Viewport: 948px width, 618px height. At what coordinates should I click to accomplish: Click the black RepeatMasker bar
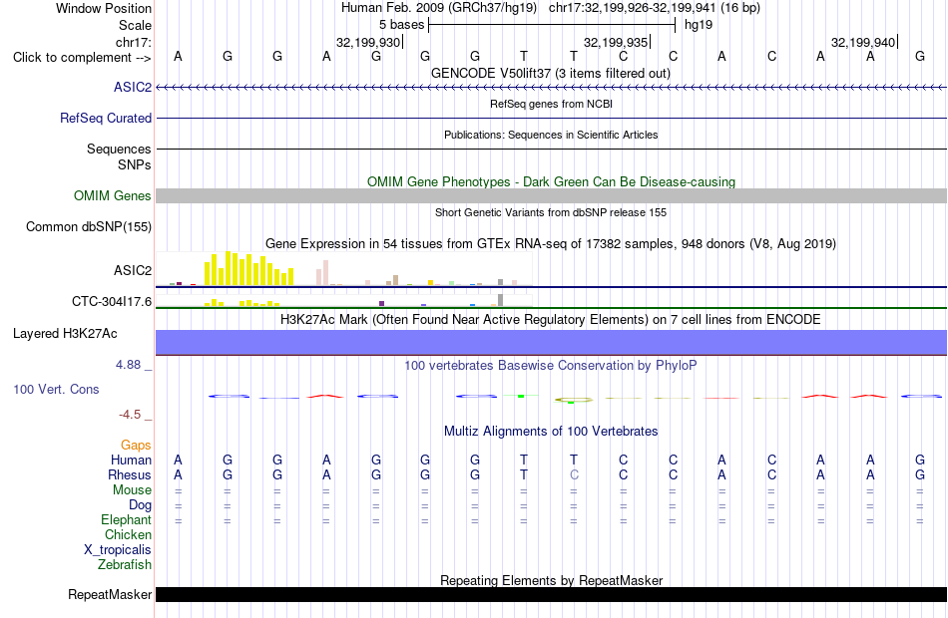[x=551, y=594]
